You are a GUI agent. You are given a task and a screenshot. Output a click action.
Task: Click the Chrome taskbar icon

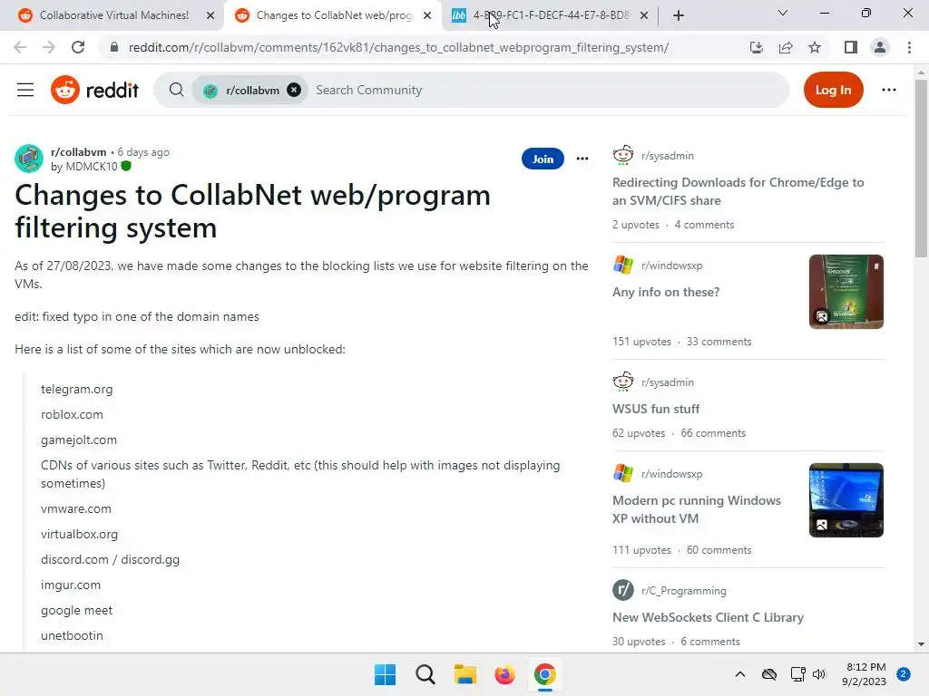click(x=545, y=674)
